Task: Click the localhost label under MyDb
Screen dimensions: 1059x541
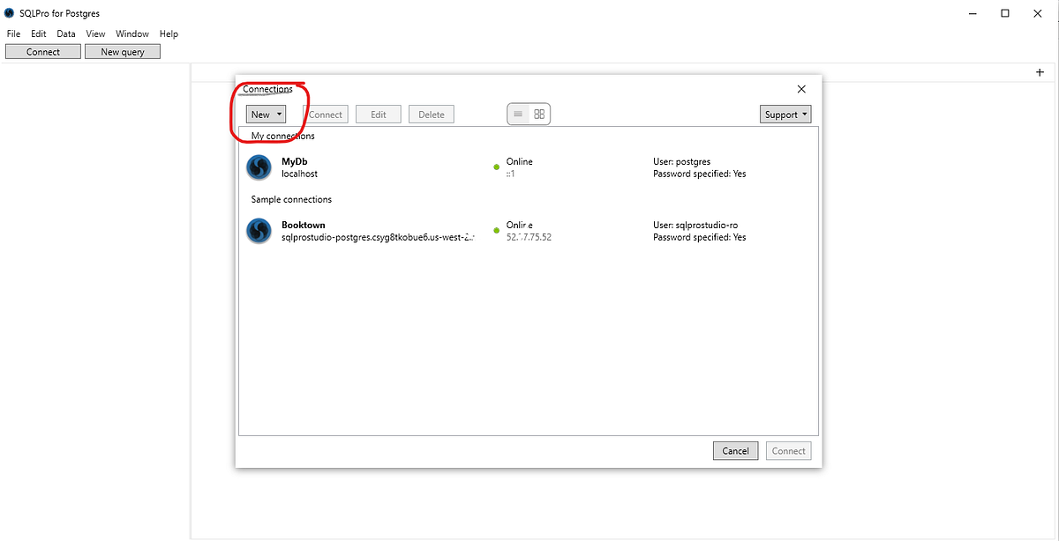Action: (299, 174)
